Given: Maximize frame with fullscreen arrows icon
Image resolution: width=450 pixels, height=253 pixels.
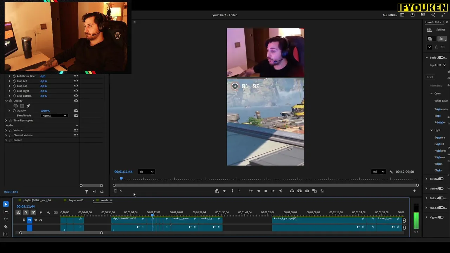Looking at the screenshot, I should pos(443,15).
